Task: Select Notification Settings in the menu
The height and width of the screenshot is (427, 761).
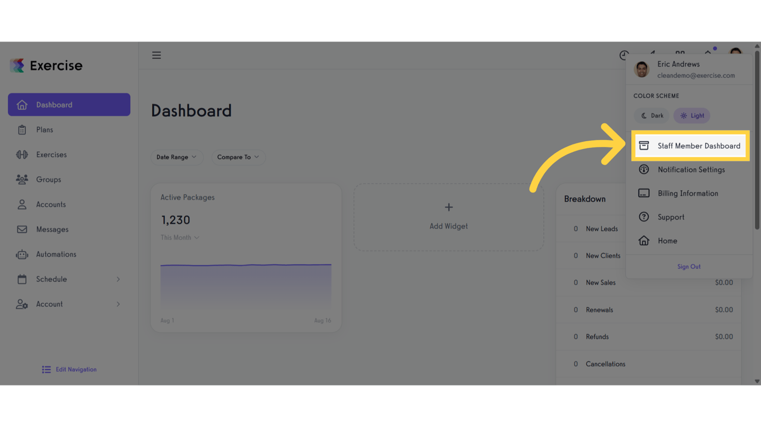Action: pyautogui.click(x=691, y=170)
